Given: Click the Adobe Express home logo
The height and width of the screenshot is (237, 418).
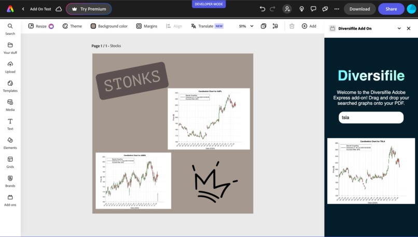Looking at the screenshot, I should pos(10,9).
